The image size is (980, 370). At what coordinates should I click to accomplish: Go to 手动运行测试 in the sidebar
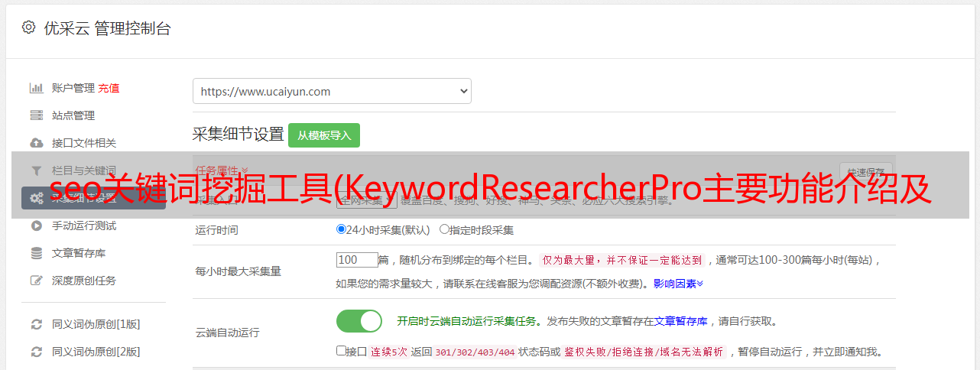pos(84,226)
